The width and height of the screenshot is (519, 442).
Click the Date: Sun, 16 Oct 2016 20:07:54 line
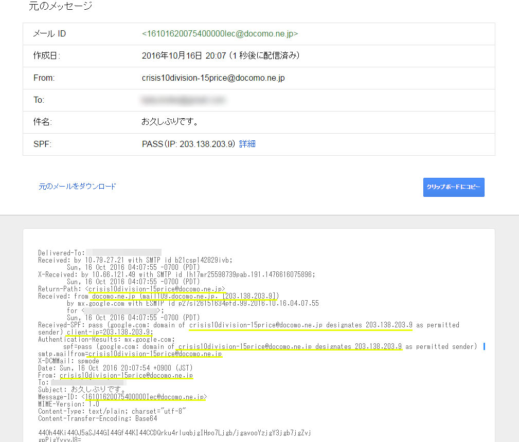coord(115,368)
